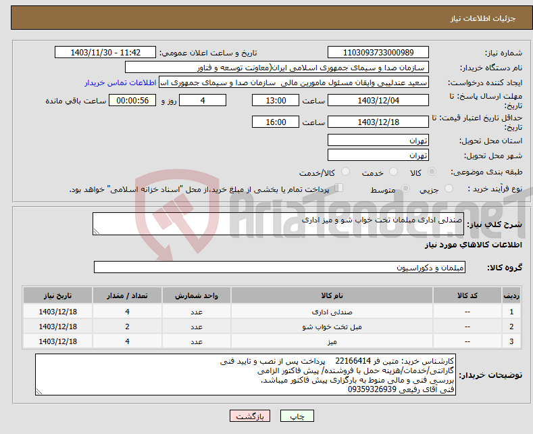Click the بازگشت (back) button
Viewport: 533px width, 434px height.
250,416
